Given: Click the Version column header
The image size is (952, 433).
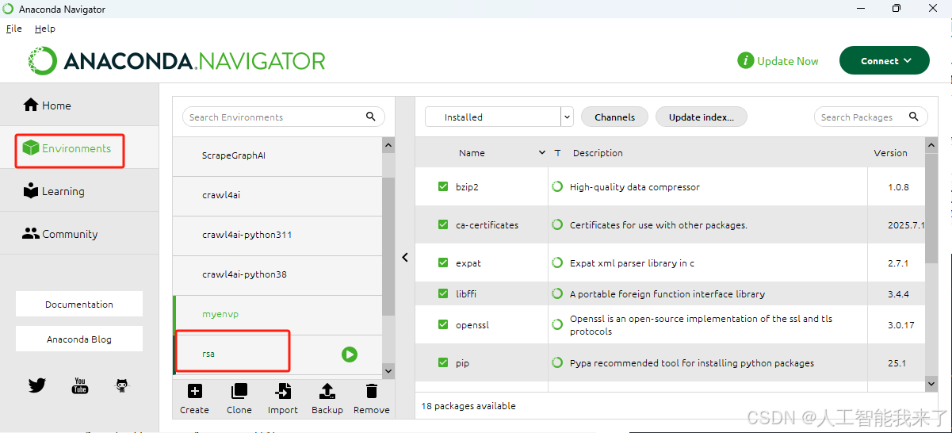Looking at the screenshot, I should click(x=890, y=153).
